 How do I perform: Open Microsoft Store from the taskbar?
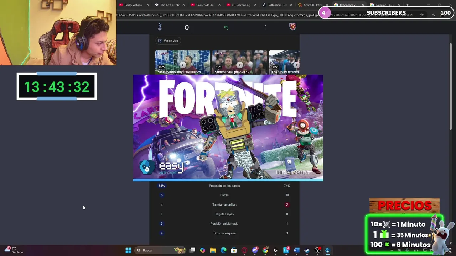pyautogui.click(x=234, y=250)
